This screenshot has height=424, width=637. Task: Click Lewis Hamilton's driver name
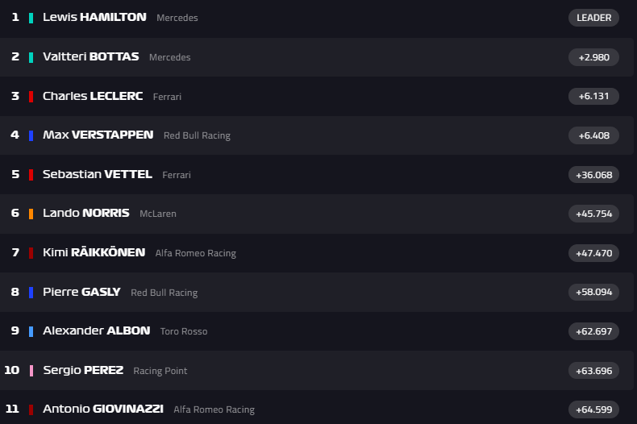(94, 17)
